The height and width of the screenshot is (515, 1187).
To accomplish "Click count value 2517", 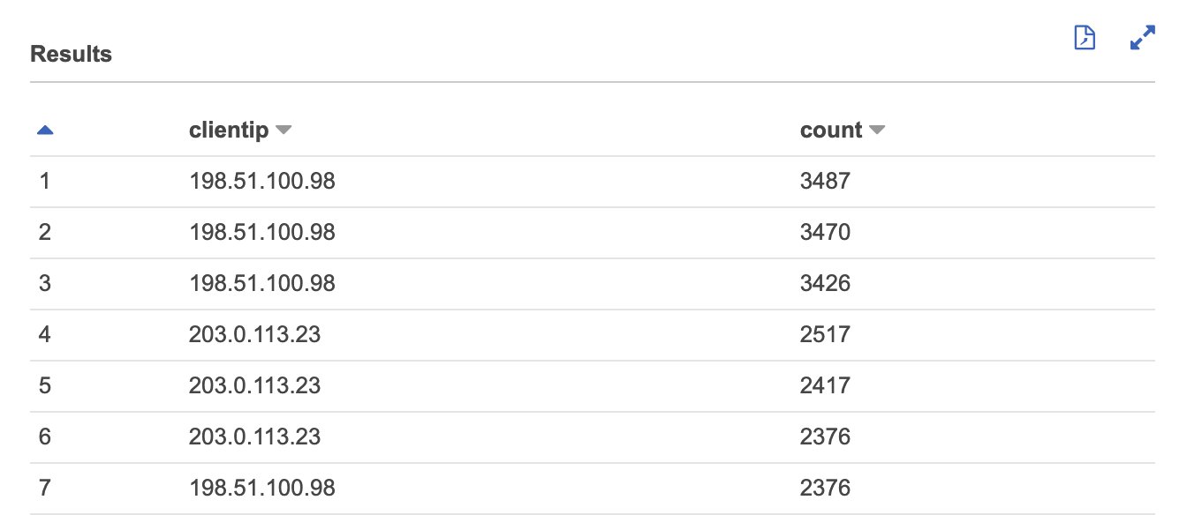I will tap(825, 335).
